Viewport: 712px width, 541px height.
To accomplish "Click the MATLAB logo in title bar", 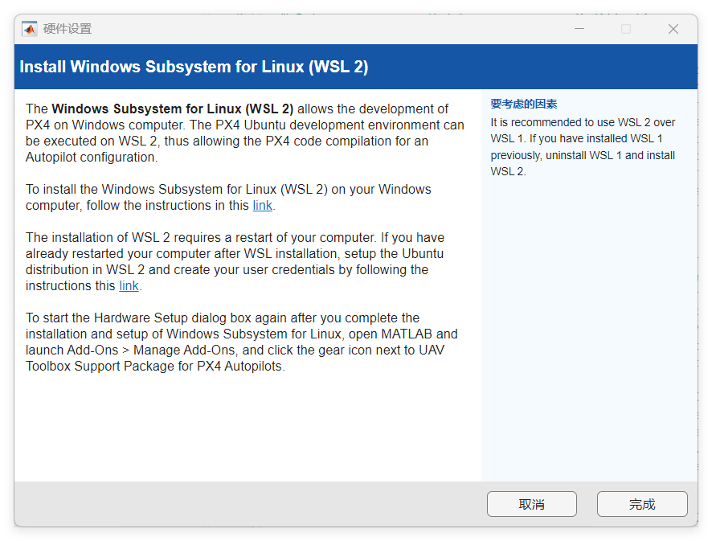I will pyautogui.click(x=30, y=29).
